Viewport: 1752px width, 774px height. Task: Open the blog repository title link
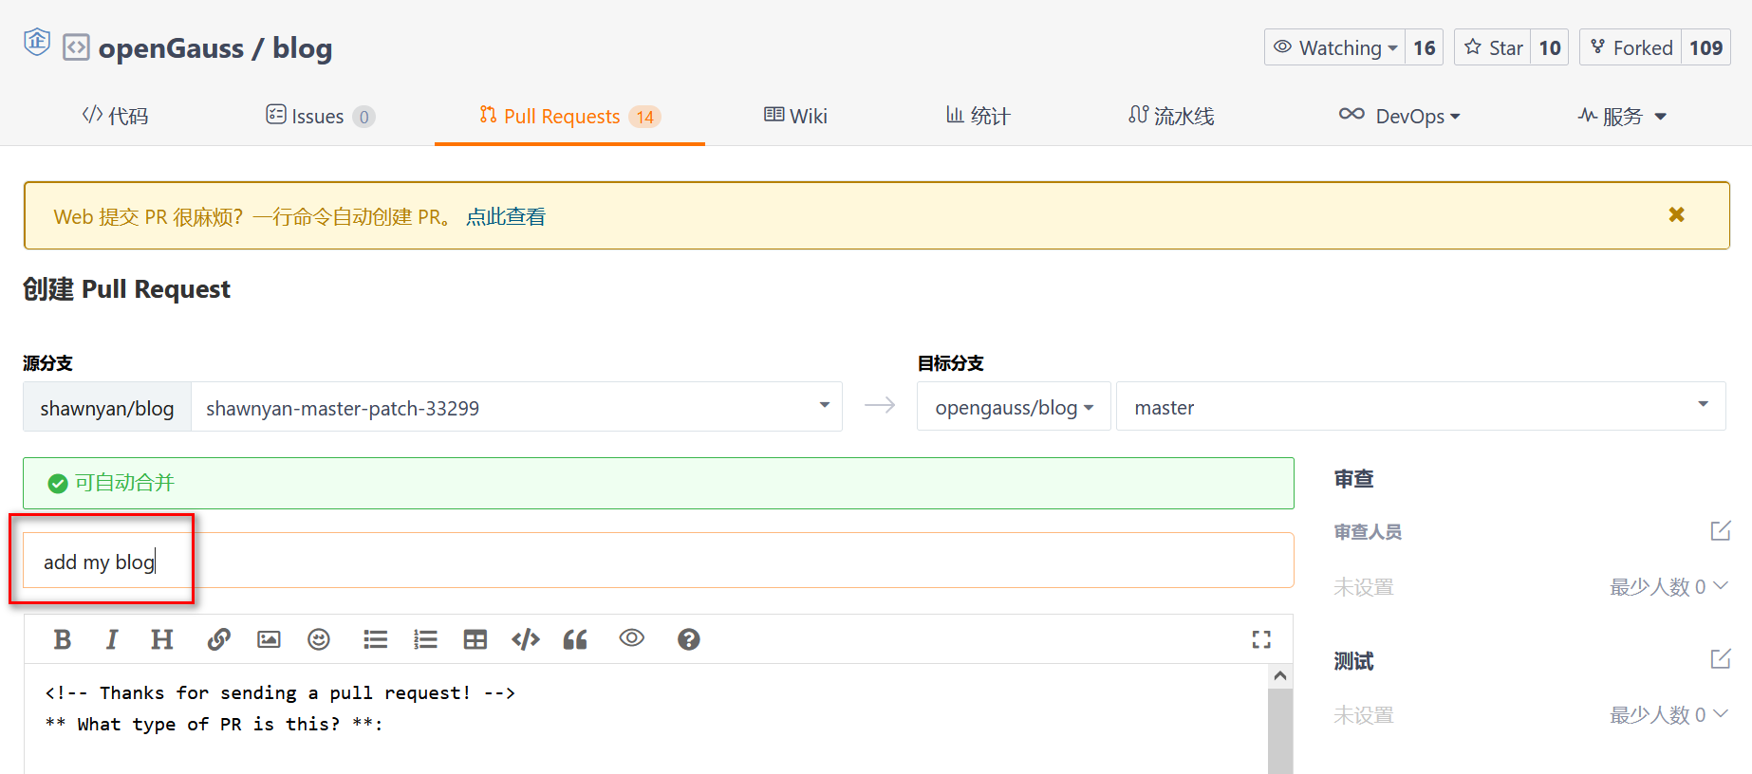click(x=303, y=47)
